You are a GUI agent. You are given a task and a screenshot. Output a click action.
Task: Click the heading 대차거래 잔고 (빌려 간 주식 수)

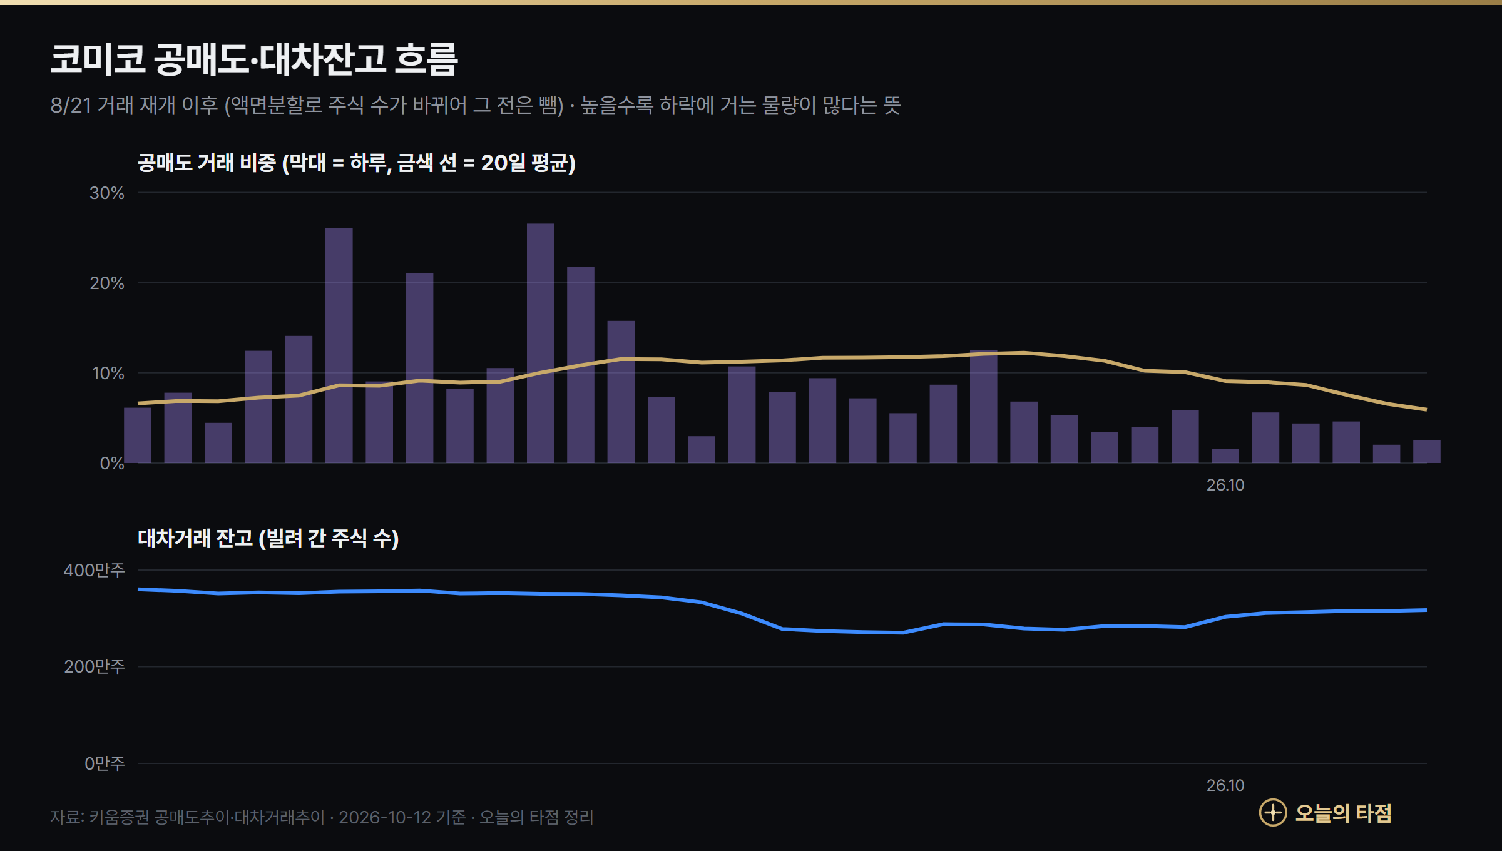(x=268, y=538)
